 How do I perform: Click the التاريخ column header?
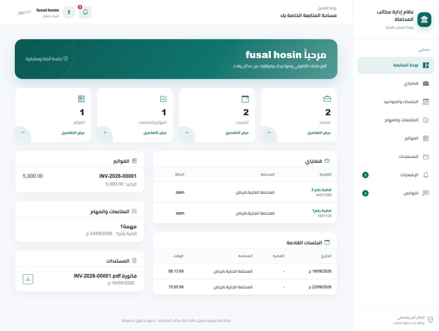click(x=326, y=256)
